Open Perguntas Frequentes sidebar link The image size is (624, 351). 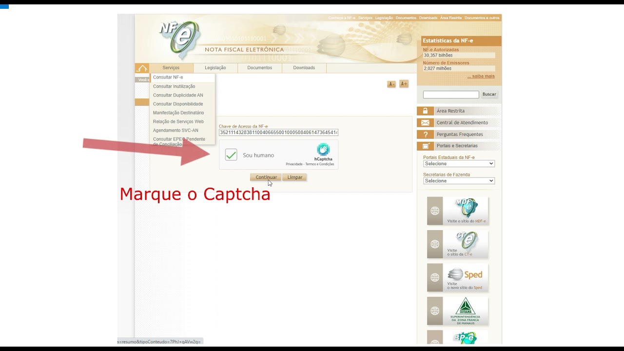tap(460, 135)
